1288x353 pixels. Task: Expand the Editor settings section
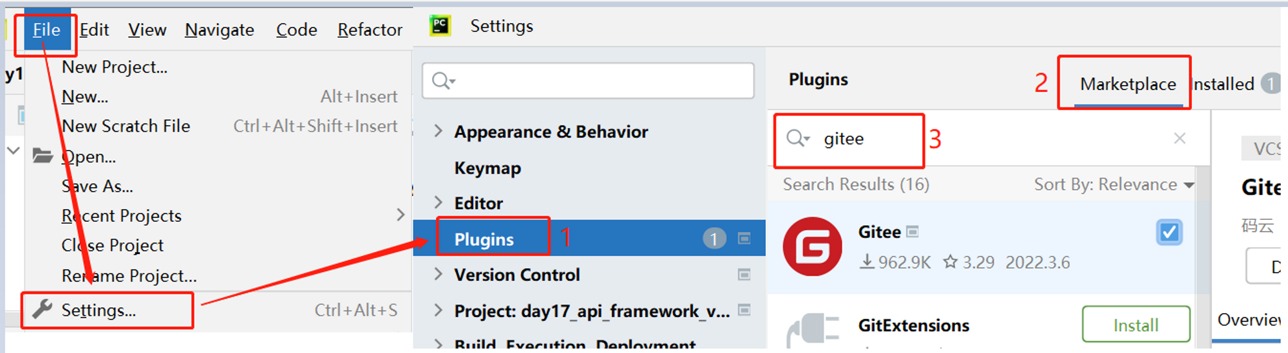(439, 203)
